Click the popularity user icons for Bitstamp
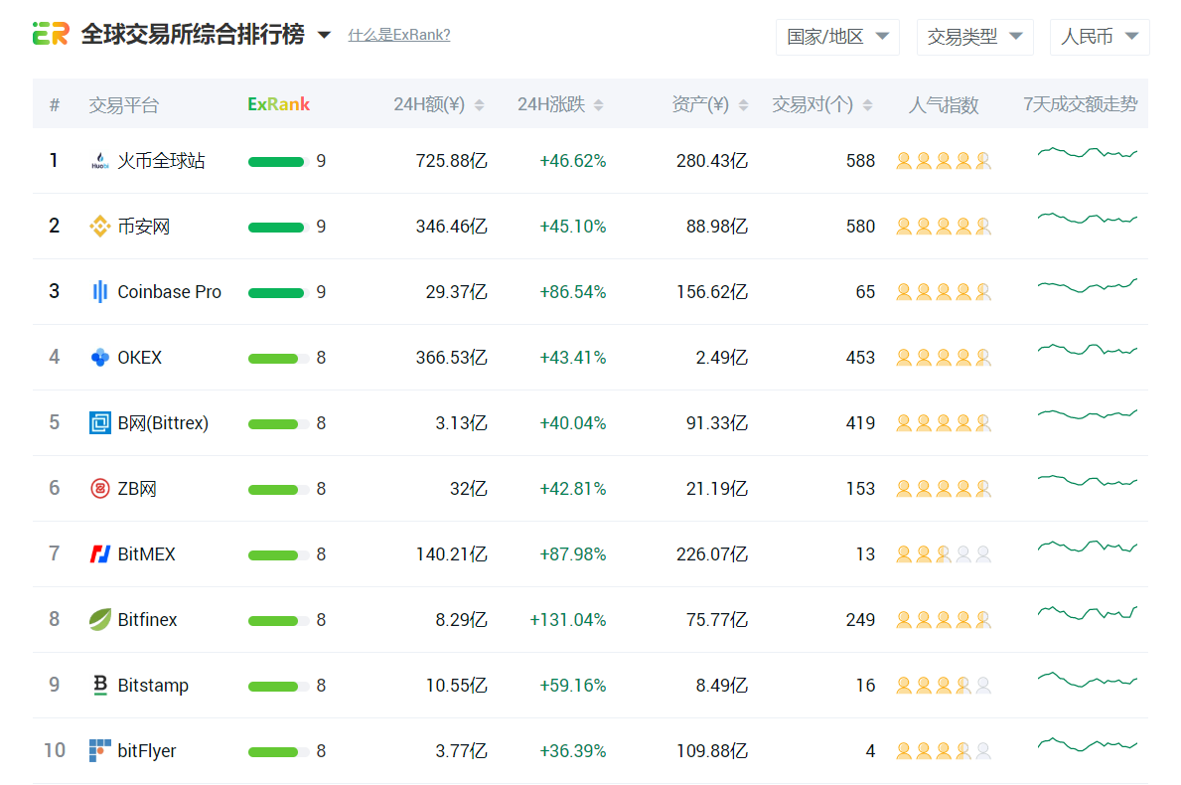This screenshot has height=785, width=1181. pos(943,685)
